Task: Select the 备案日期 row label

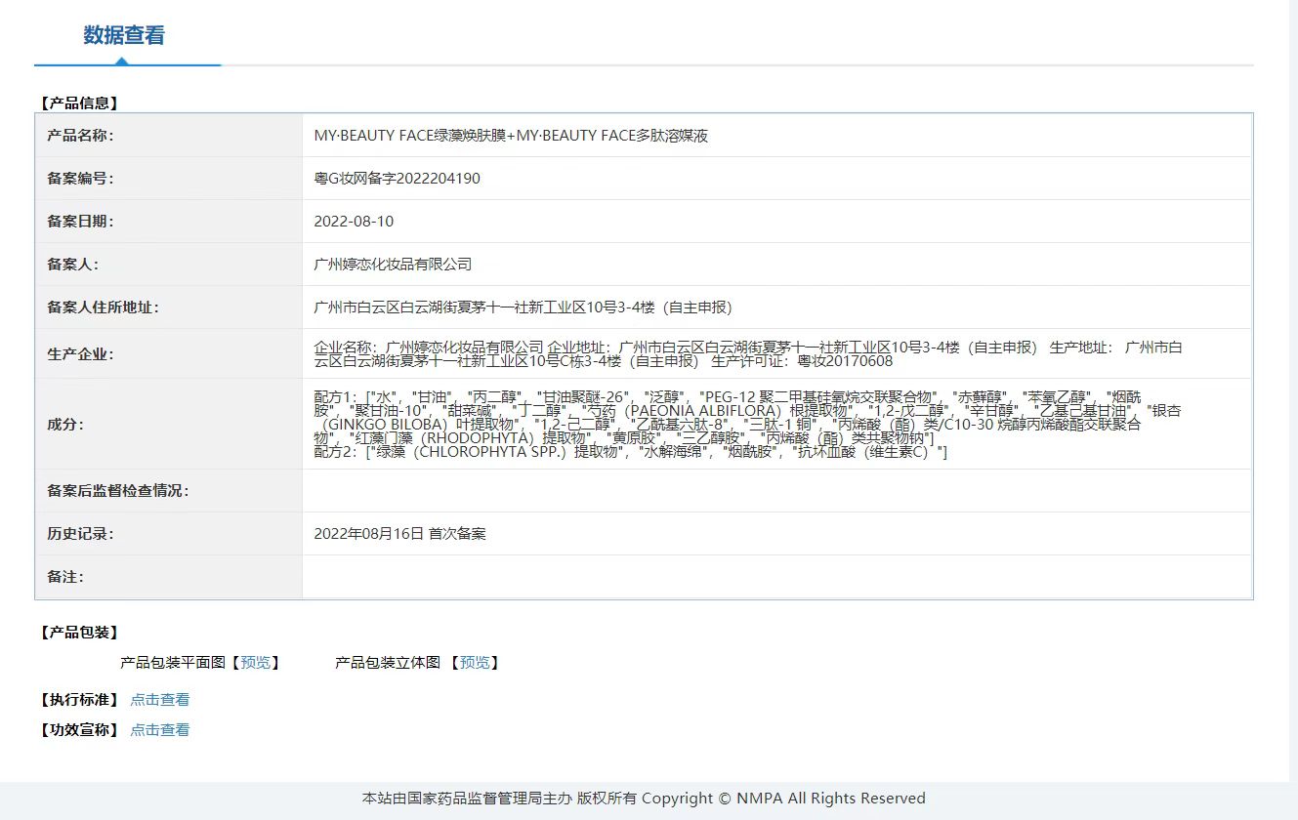Action: coord(80,222)
